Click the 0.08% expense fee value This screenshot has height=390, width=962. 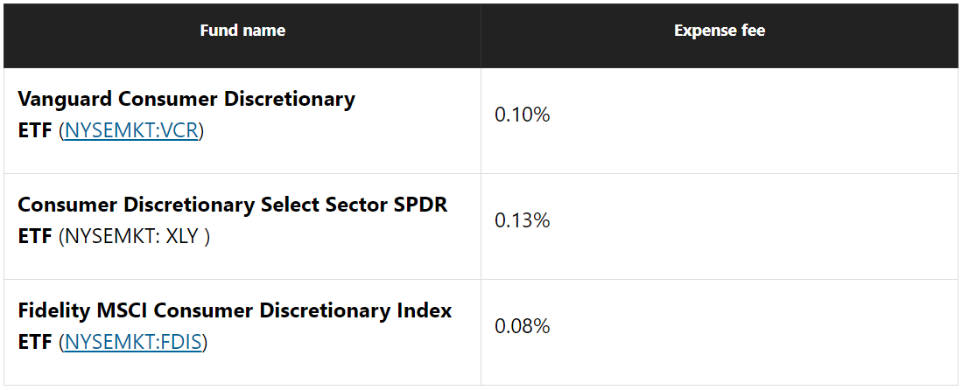click(x=522, y=326)
